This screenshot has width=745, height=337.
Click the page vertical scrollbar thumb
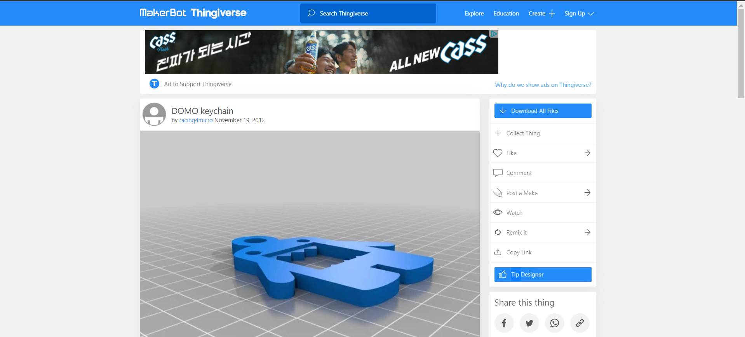pyautogui.click(x=741, y=53)
